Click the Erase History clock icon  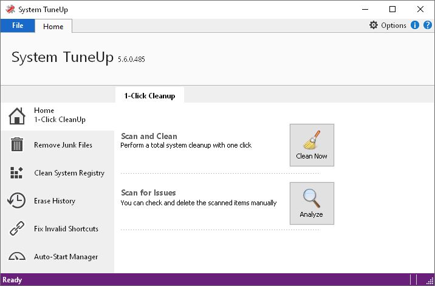point(17,201)
